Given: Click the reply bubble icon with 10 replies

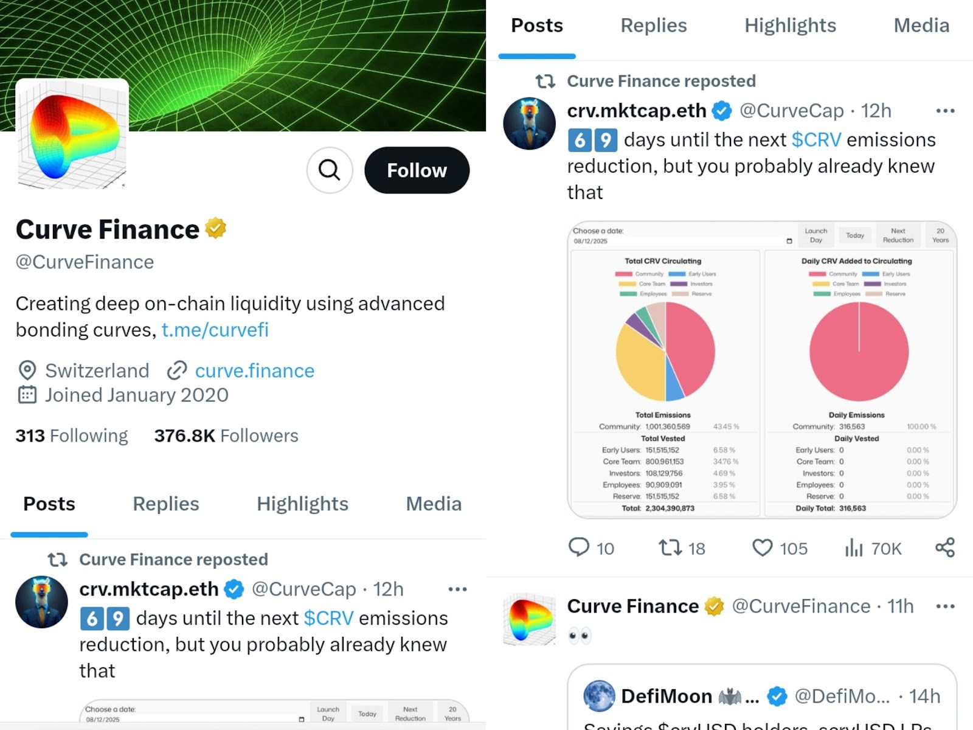Looking at the screenshot, I should click(x=578, y=547).
